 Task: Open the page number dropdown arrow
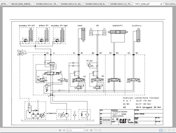[x=84, y=130]
